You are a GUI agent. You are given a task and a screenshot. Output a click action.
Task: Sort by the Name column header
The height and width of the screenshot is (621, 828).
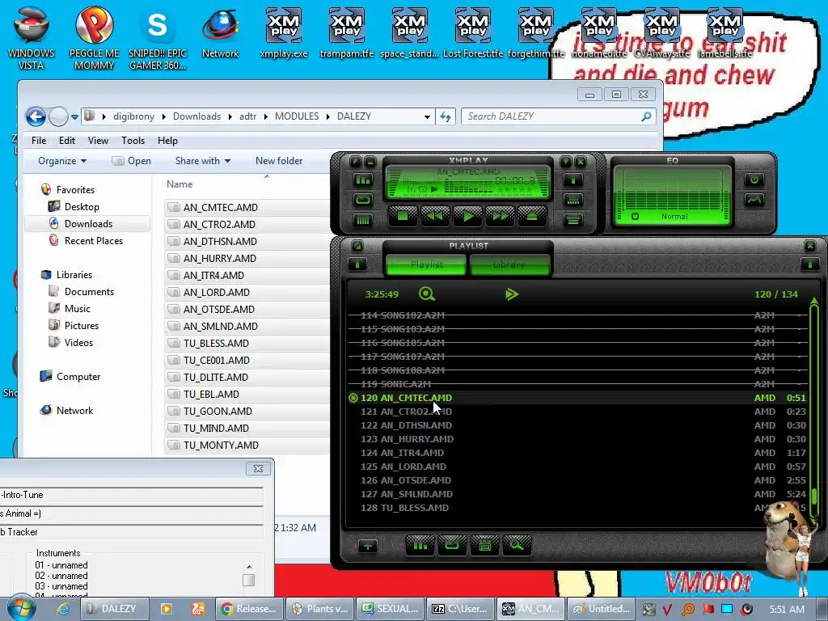click(x=180, y=184)
